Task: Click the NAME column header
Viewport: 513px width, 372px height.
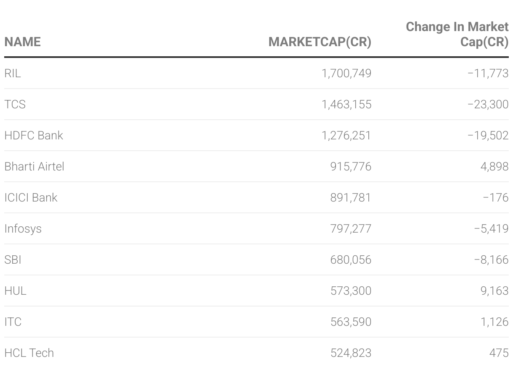Action: [23, 42]
